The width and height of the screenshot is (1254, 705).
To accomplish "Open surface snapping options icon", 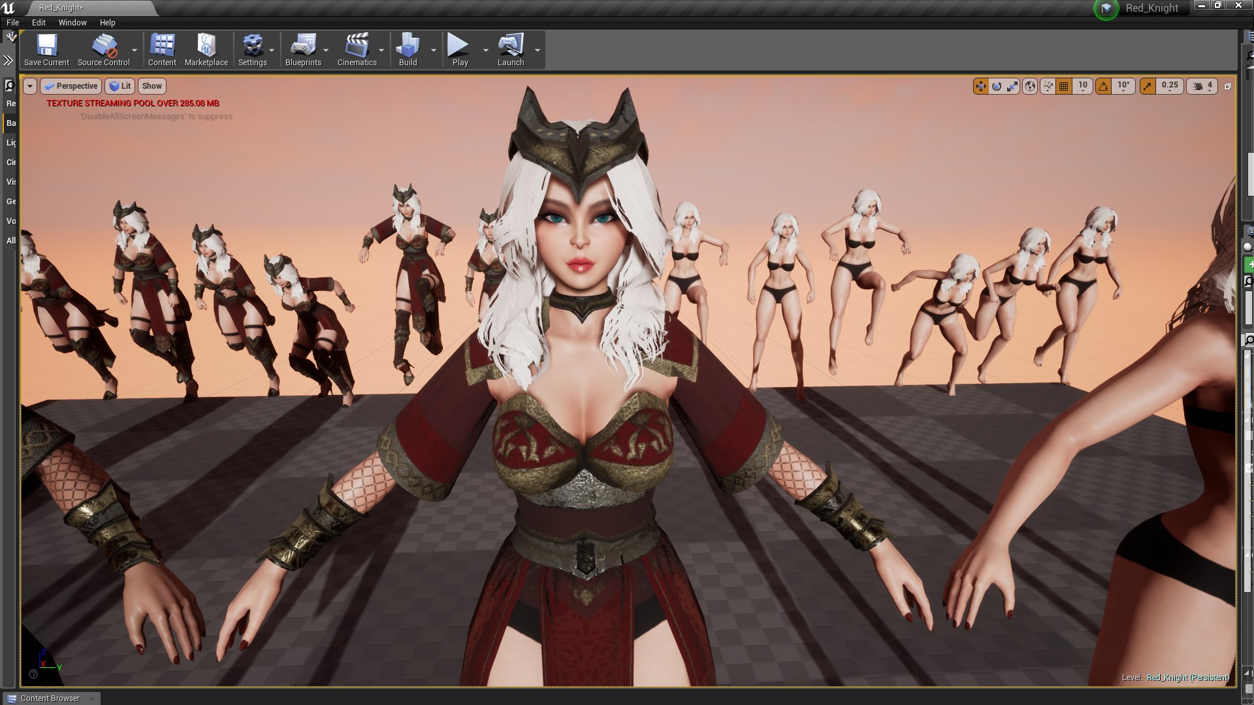I will click(x=1048, y=86).
